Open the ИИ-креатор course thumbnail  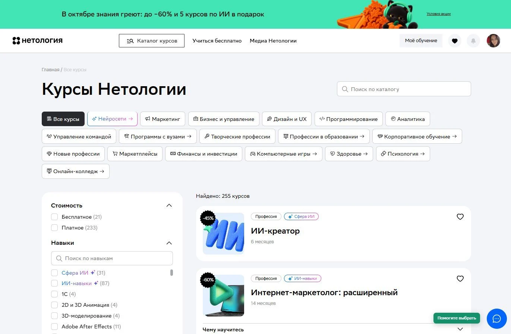point(223,234)
